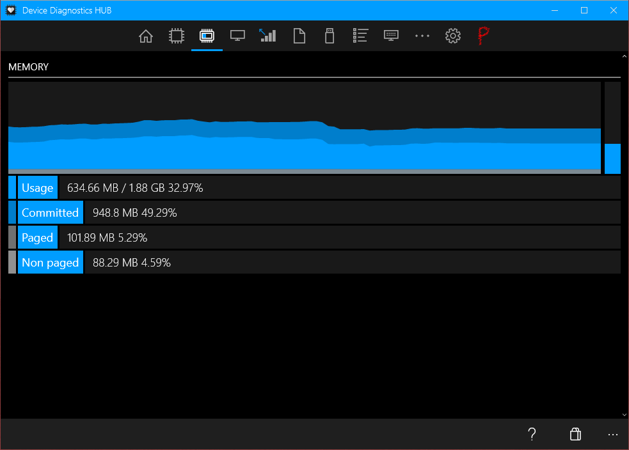Click the scrollbar up arrow
The width and height of the screenshot is (629, 450).
coord(625,56)
